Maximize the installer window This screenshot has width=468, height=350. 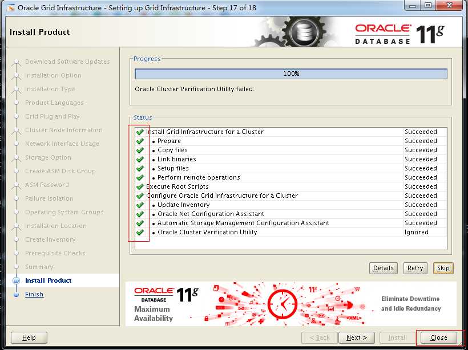(428, 6)
